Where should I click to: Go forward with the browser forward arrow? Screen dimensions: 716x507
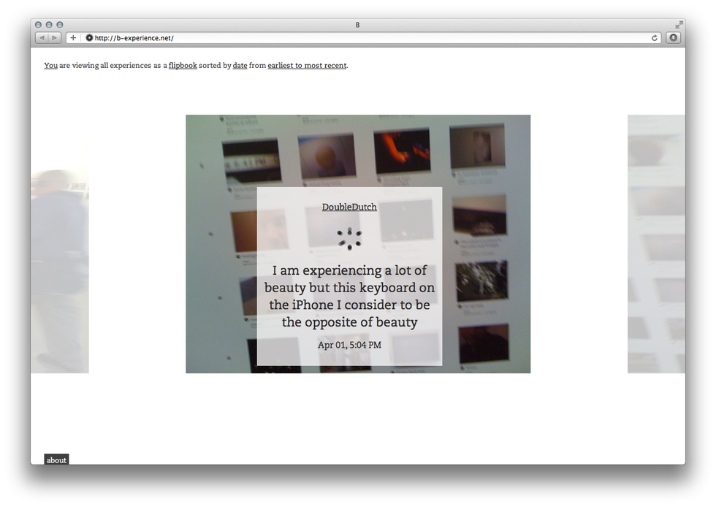[54, 38]
